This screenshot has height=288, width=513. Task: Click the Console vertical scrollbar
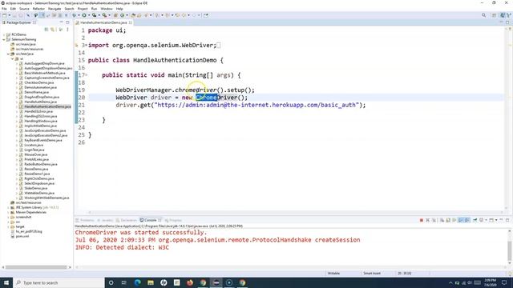pos(510,250)
